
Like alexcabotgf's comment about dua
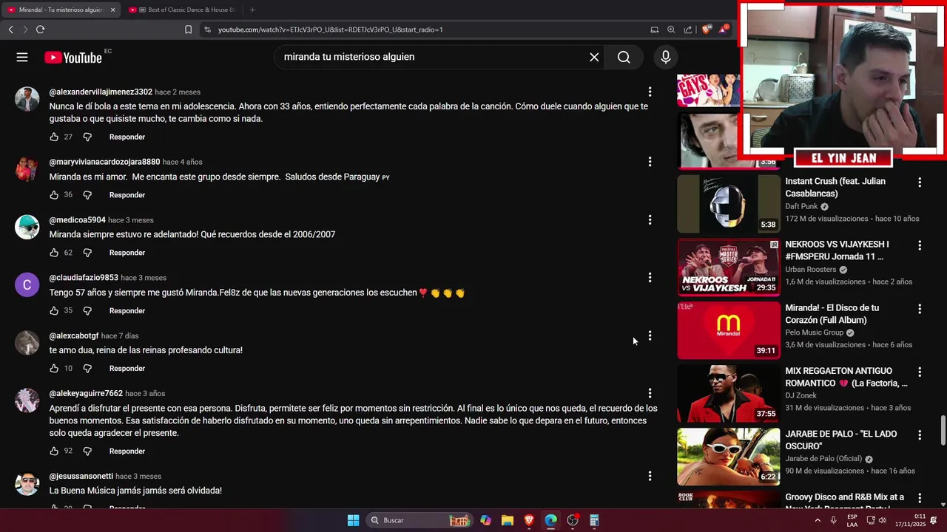click(x=54, y=368)
